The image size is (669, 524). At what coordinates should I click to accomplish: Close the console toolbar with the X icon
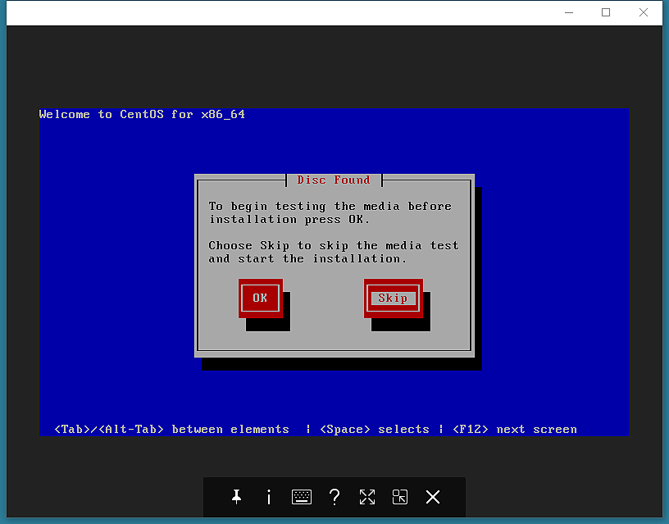433,497
